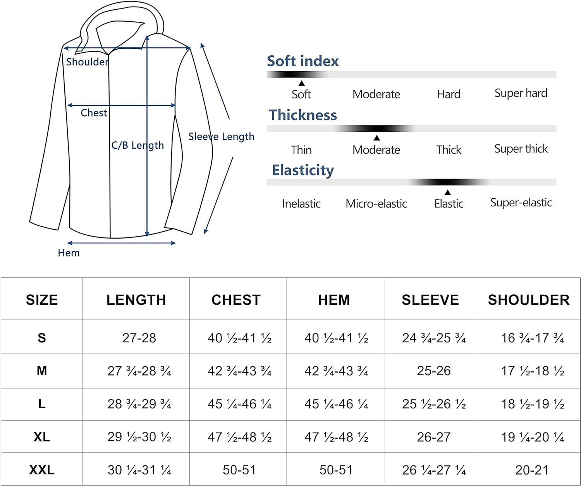Click the Sleeve Length label
This screenshot has height=486, width=581.
[221, 137]
